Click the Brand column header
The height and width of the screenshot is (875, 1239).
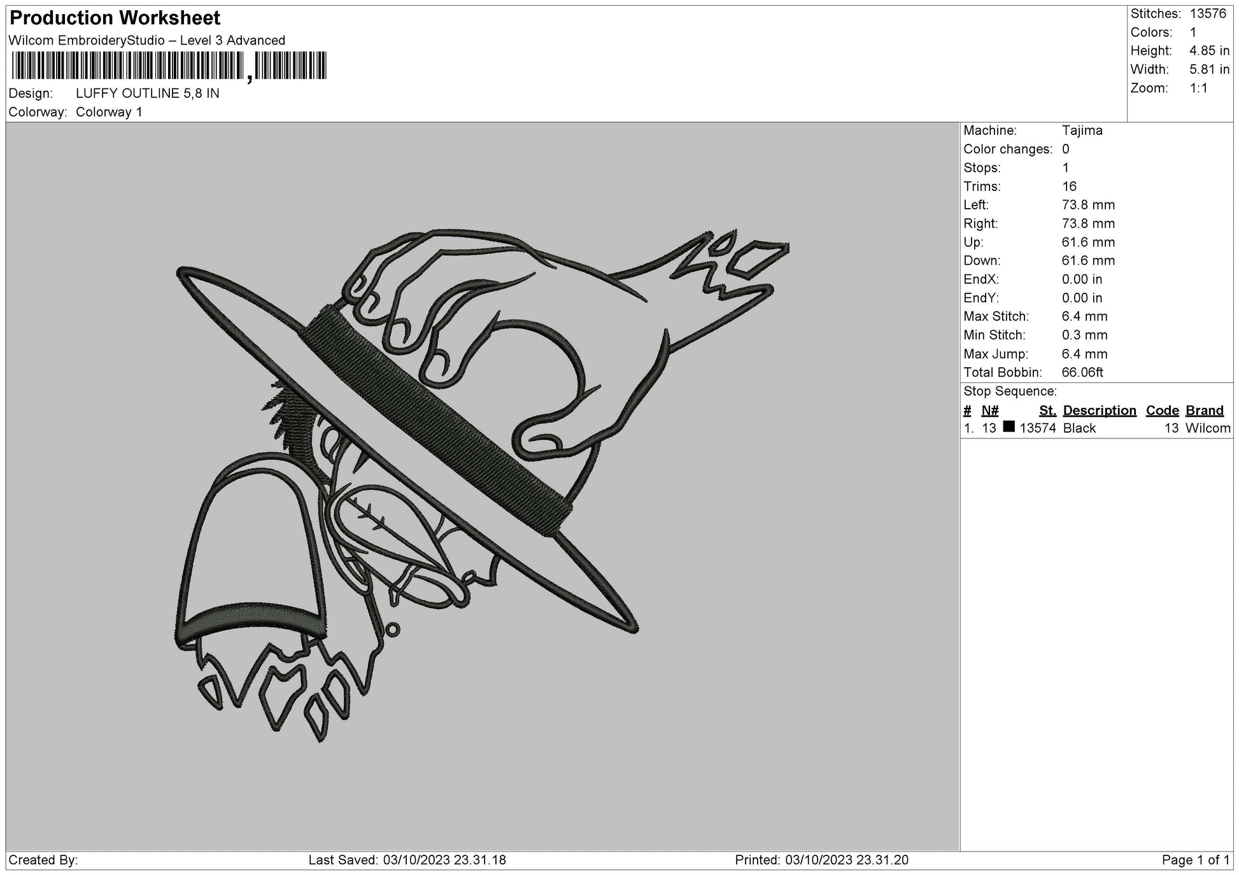(x=1204, y=410)
